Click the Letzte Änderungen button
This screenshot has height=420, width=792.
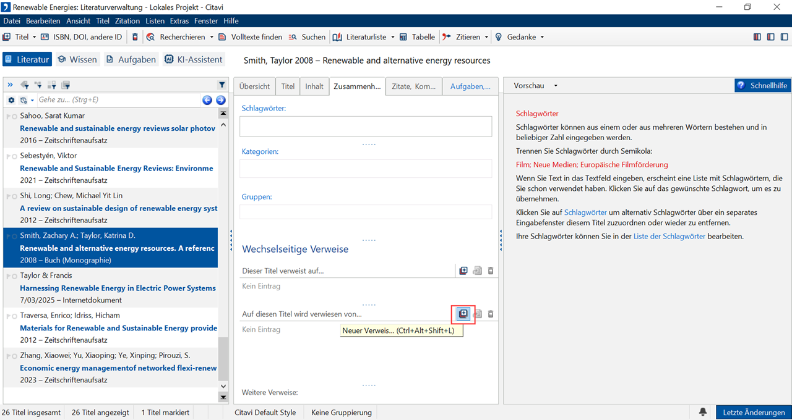(x=753, y=412)
